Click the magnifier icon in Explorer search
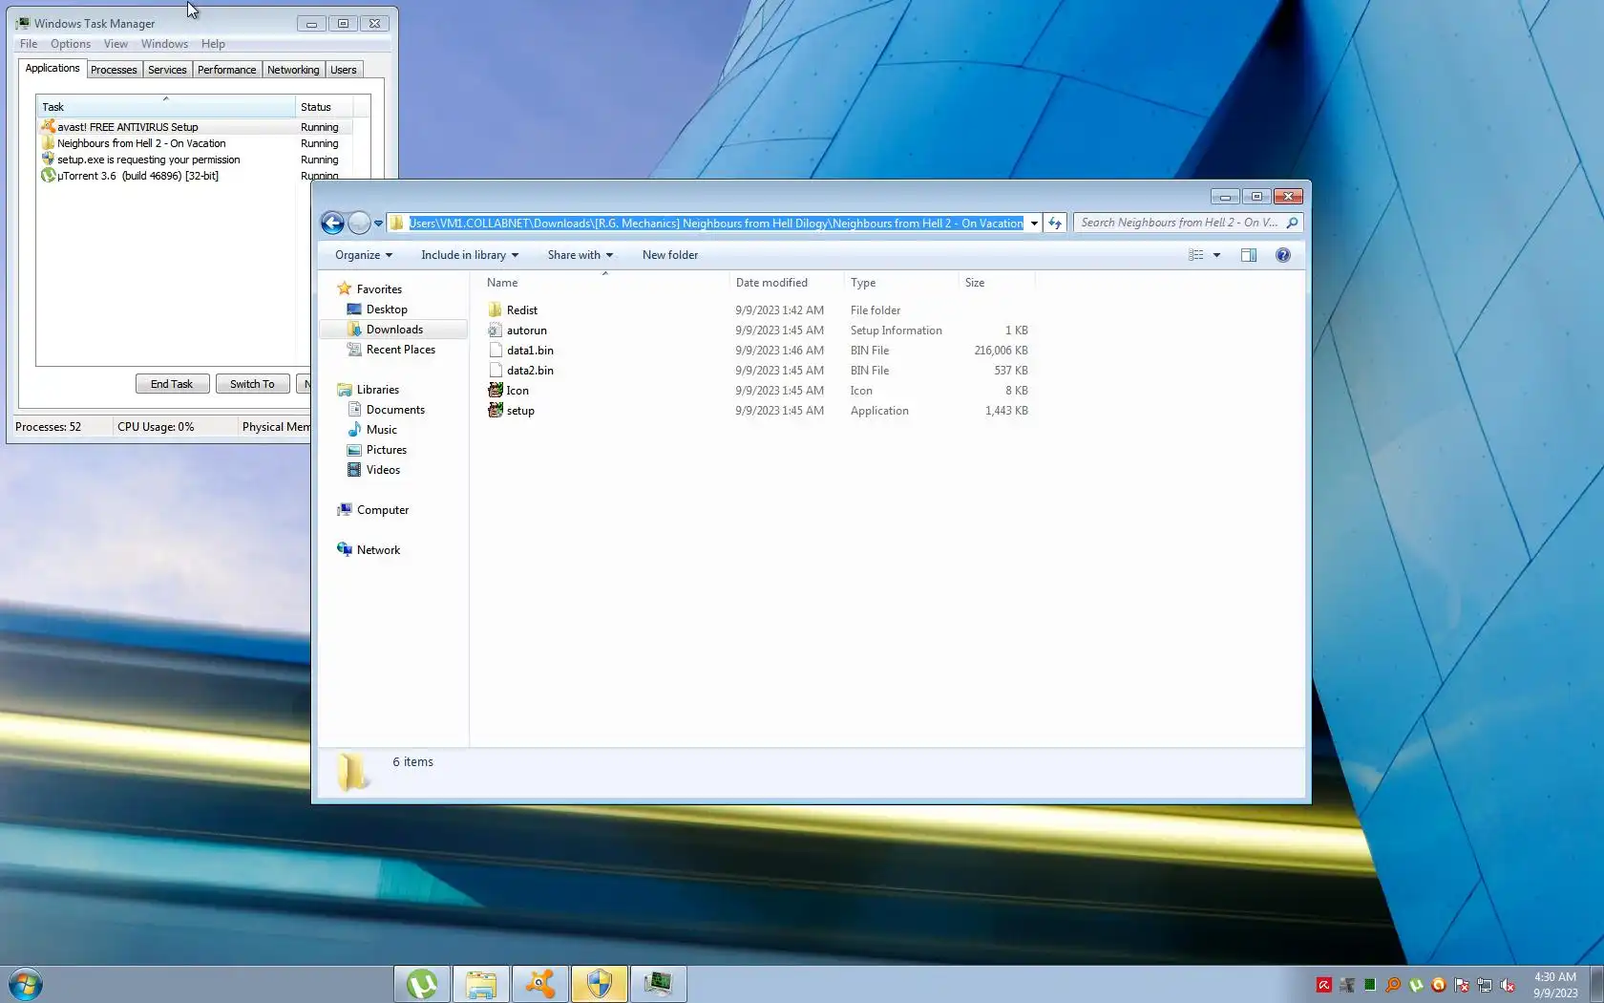Screen dimensions: 1604x1003 (1292, 223)
